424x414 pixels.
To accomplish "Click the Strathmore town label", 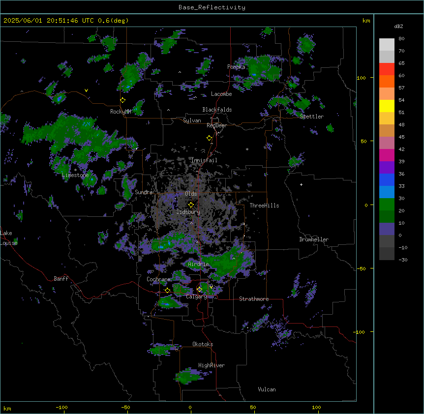I will [x=254, y=299].
